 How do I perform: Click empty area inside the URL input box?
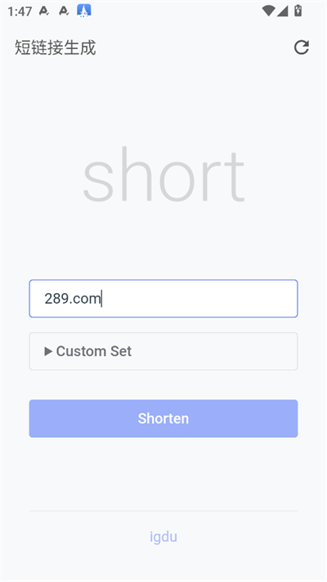coord(200,299)
